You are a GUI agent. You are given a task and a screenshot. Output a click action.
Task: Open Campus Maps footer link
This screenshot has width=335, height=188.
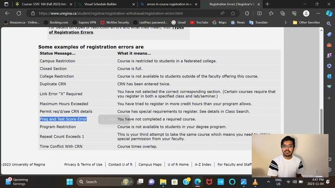[x=150, y=164]
